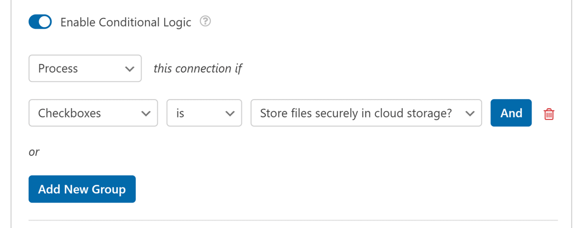Image resolution: width=584 pixels, height=228 pixels.
Task: Open the Process dropdown
Action: pos(84,68)
